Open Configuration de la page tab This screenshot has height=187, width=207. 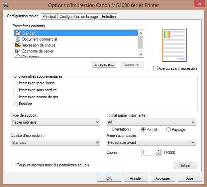(79, 17)
